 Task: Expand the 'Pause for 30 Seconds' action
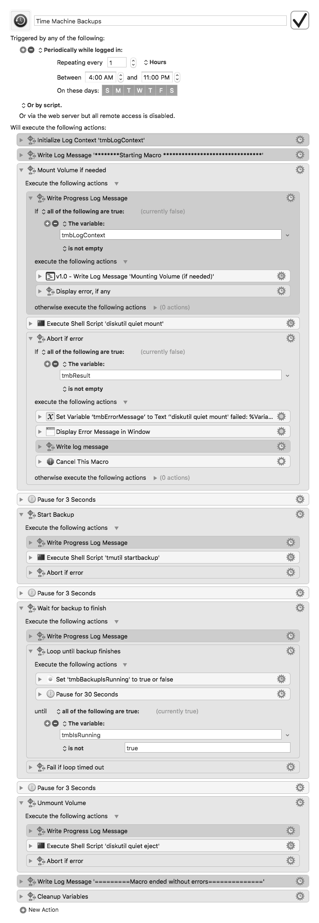tap(40, 694)
